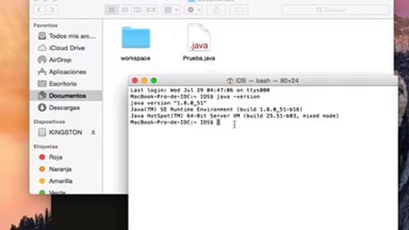Click the Finder edit tags button

(239, 10)
